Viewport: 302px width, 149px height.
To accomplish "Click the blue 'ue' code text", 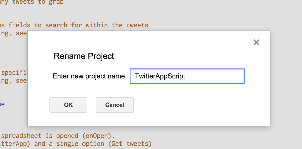I will [x=2, y=104].
